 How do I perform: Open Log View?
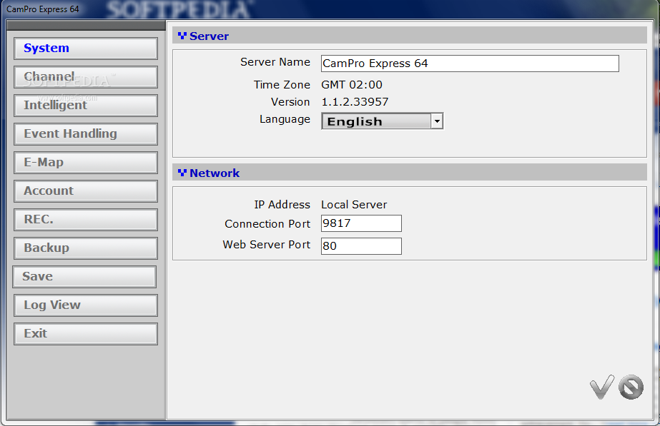(x=86, y=305)
